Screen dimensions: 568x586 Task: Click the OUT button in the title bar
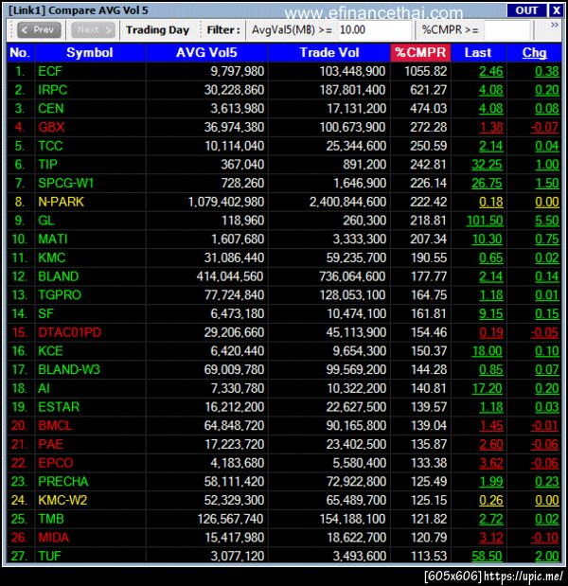click(x=526, y=10)
